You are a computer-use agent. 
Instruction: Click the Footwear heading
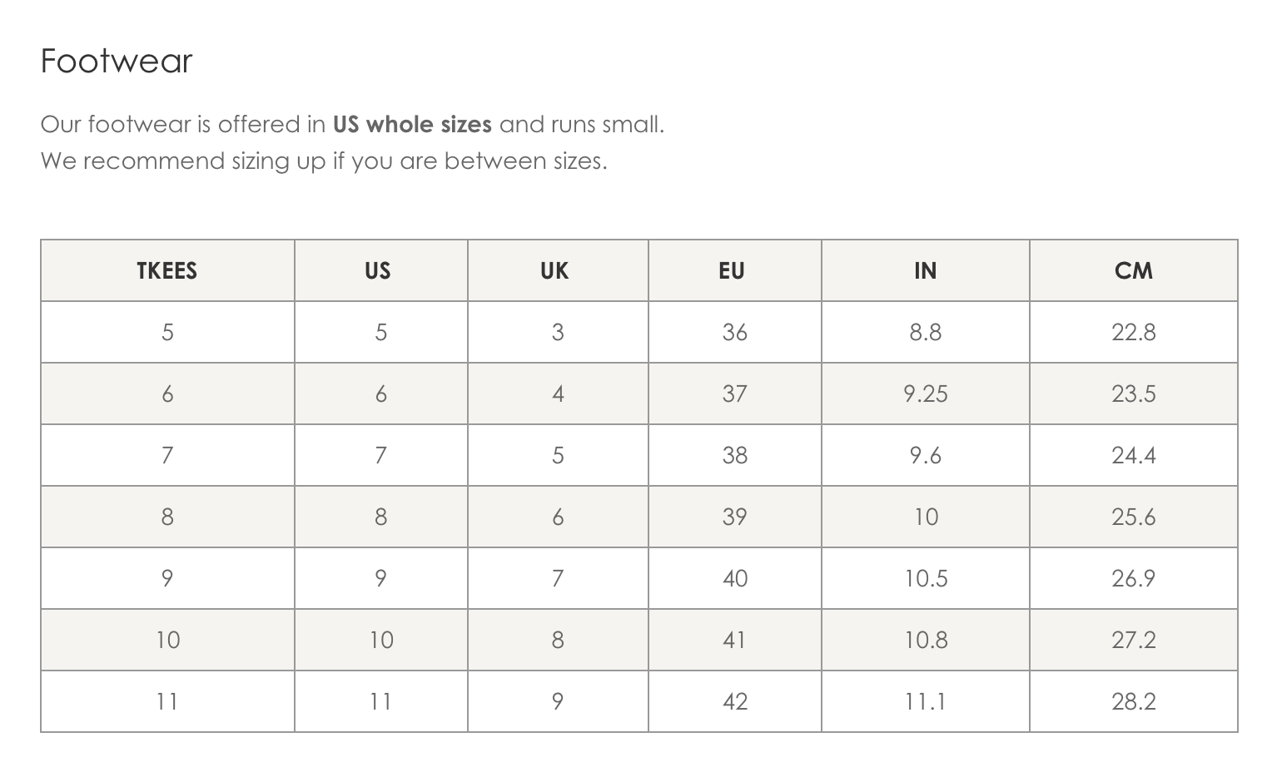117,61
